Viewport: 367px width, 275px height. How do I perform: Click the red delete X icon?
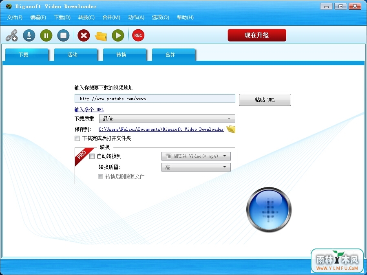point(84,35)
